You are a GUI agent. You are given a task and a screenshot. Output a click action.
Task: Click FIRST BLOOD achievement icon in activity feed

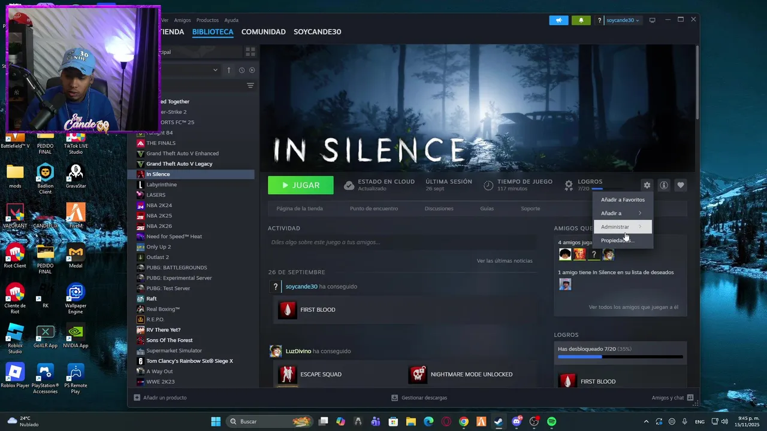point(287,309)
